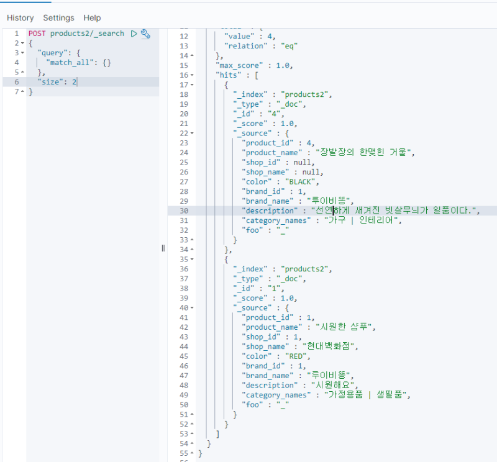Collapse the query block on request line 3
Image resolution: width=497 pixels, height=462 pixels.
[x=22, y=53]
